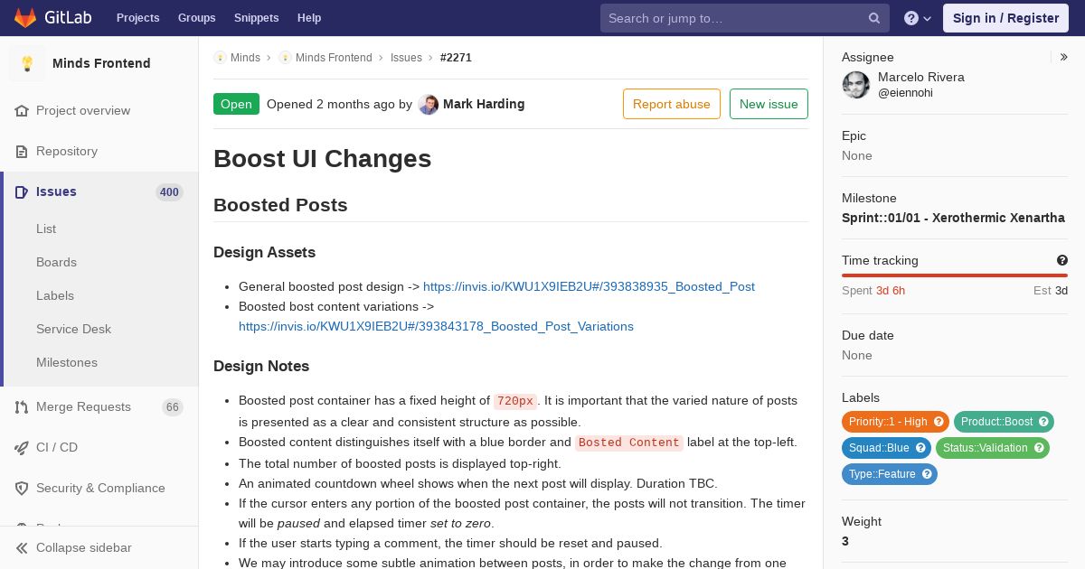Click the GitLab fox logo
The height and width of the screenshot is (569, 1085).
pos(25,17)
